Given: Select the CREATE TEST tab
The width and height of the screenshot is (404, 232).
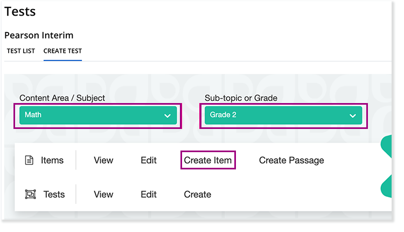Looking at the screenshot, I should [62, 51].
